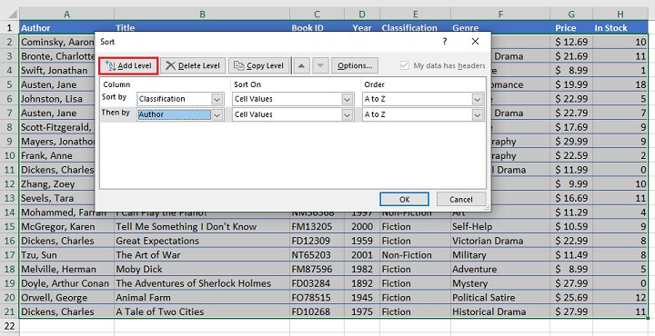Click the Add Level button
This screenshot has width=655, height=336.
coord(128,66)
